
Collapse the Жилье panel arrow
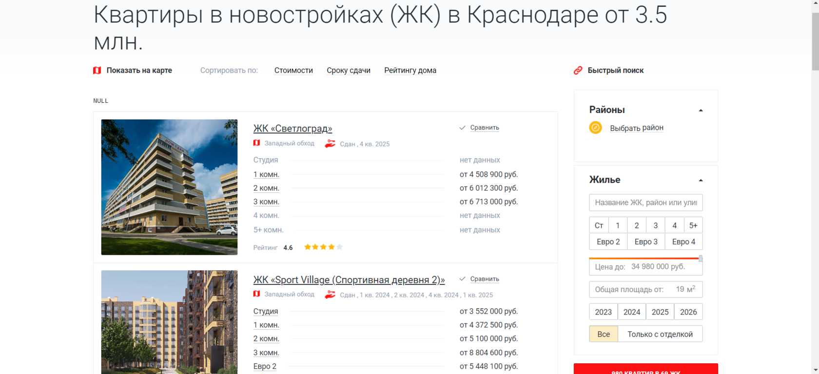701,181
